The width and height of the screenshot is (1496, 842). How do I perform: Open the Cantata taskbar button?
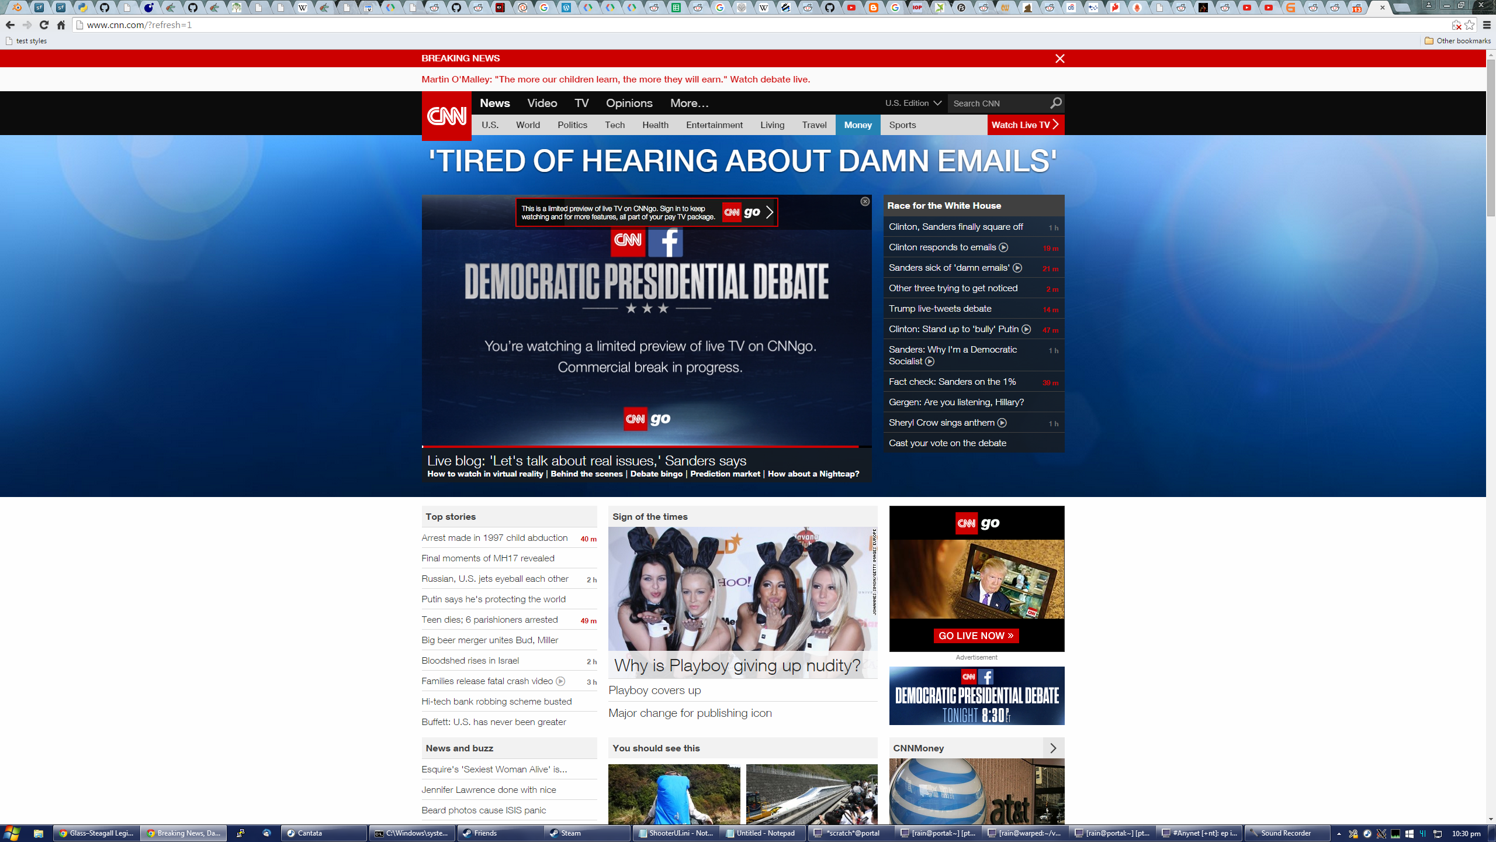pyautogui.click(x=324, y=833)
